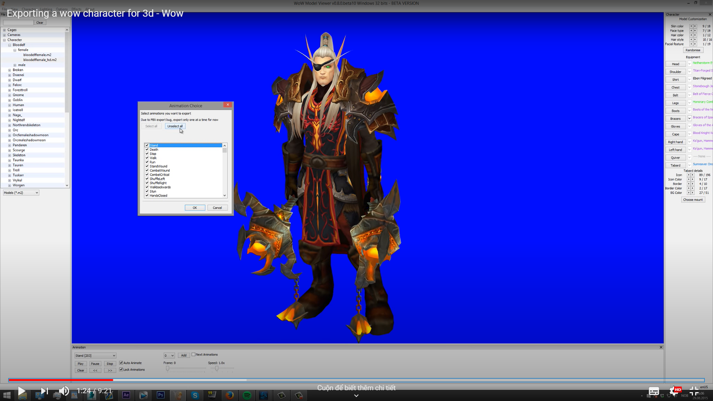
Task: Disable Auto Animate
Action: point(121,363)
